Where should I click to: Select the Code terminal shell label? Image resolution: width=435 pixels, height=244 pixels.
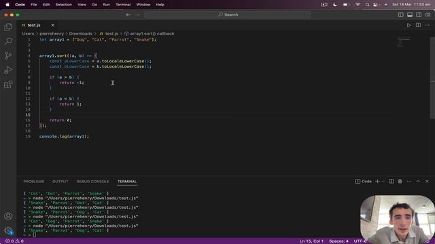(x=364, y=182)
